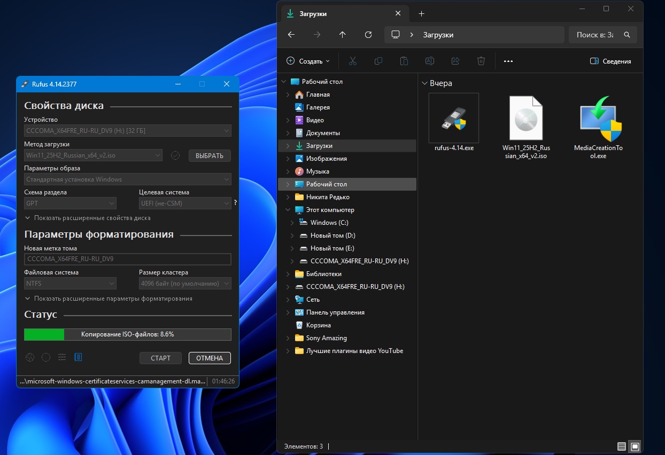
Task: Click the Explorer search box
Action: [x=603, y=35]
